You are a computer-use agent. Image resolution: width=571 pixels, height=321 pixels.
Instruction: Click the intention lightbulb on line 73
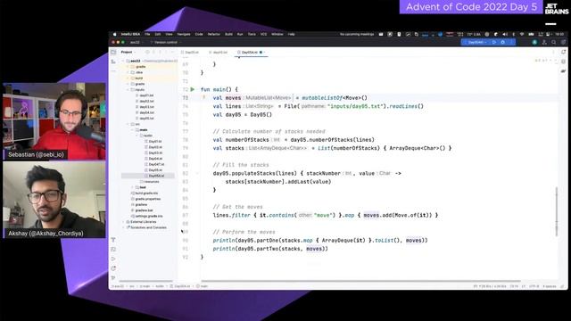(x=204, y=97)
